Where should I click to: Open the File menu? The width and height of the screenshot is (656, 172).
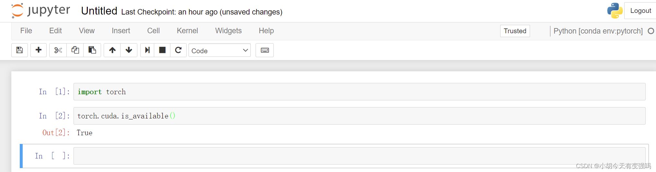(26, 31)
